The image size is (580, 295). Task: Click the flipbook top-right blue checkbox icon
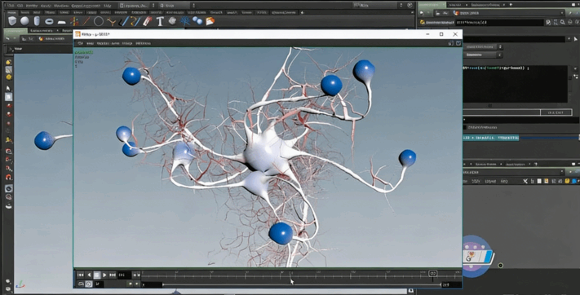(458, 43)
